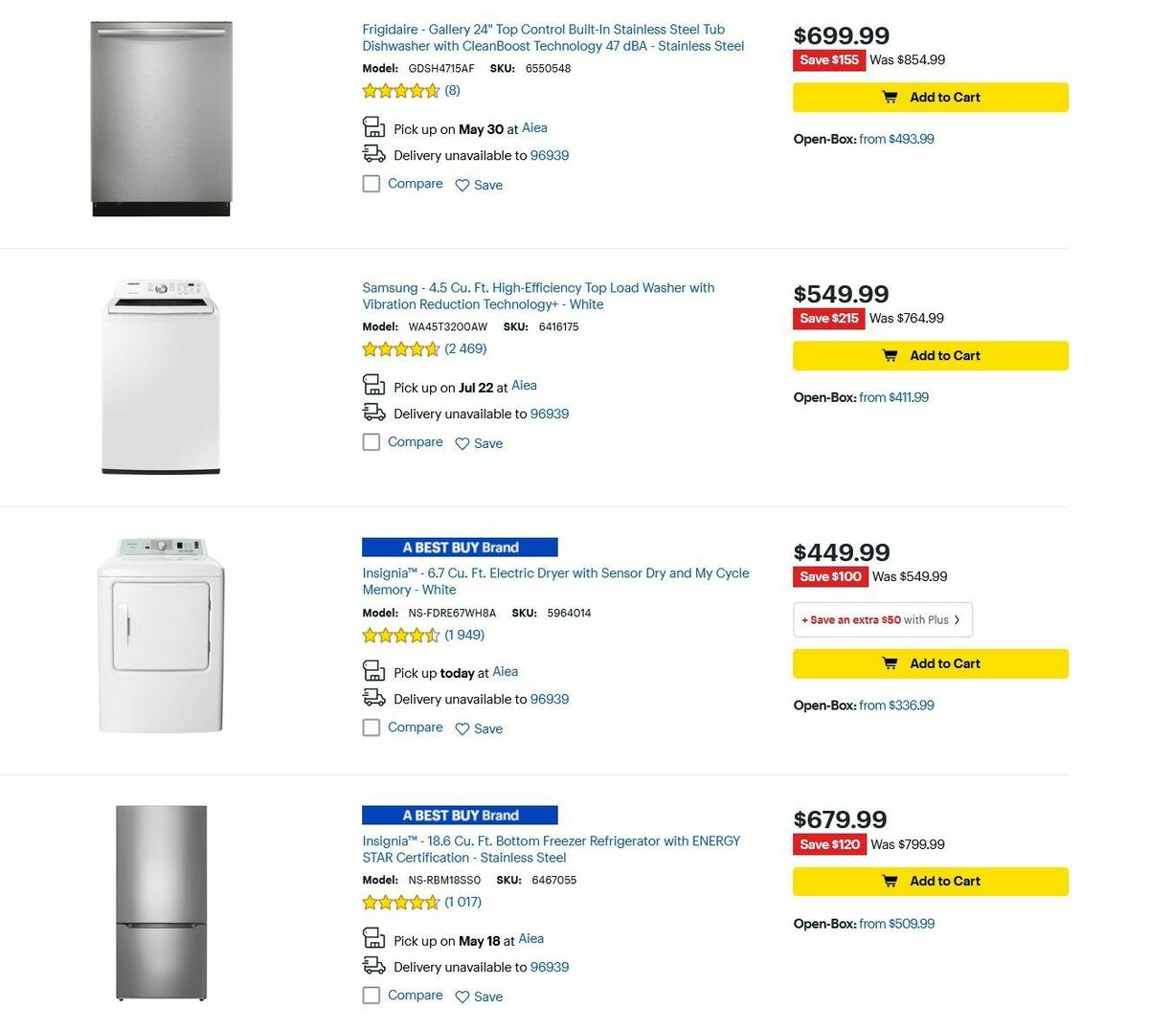Open the Samsung washer product page

tap(538, 296)
